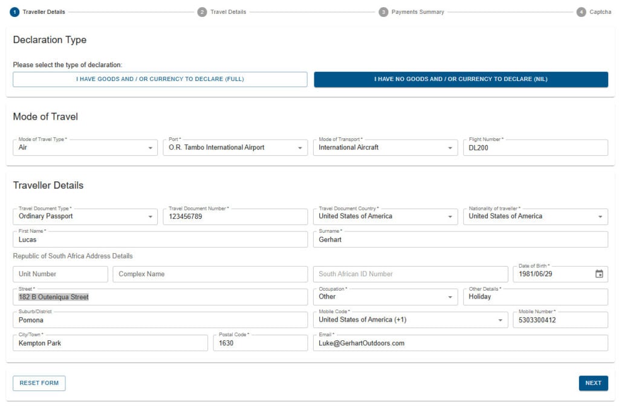Click into the Flight Number field
Screen dimensions: 619x408
(536, 147)
